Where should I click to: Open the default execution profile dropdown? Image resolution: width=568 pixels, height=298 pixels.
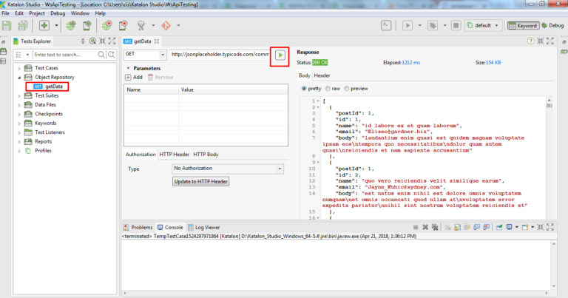(x=483, y=25)
